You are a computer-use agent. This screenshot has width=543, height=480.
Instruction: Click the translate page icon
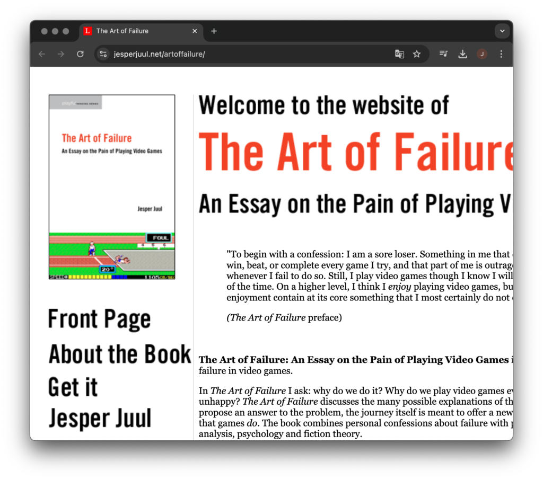pos(399,54)
